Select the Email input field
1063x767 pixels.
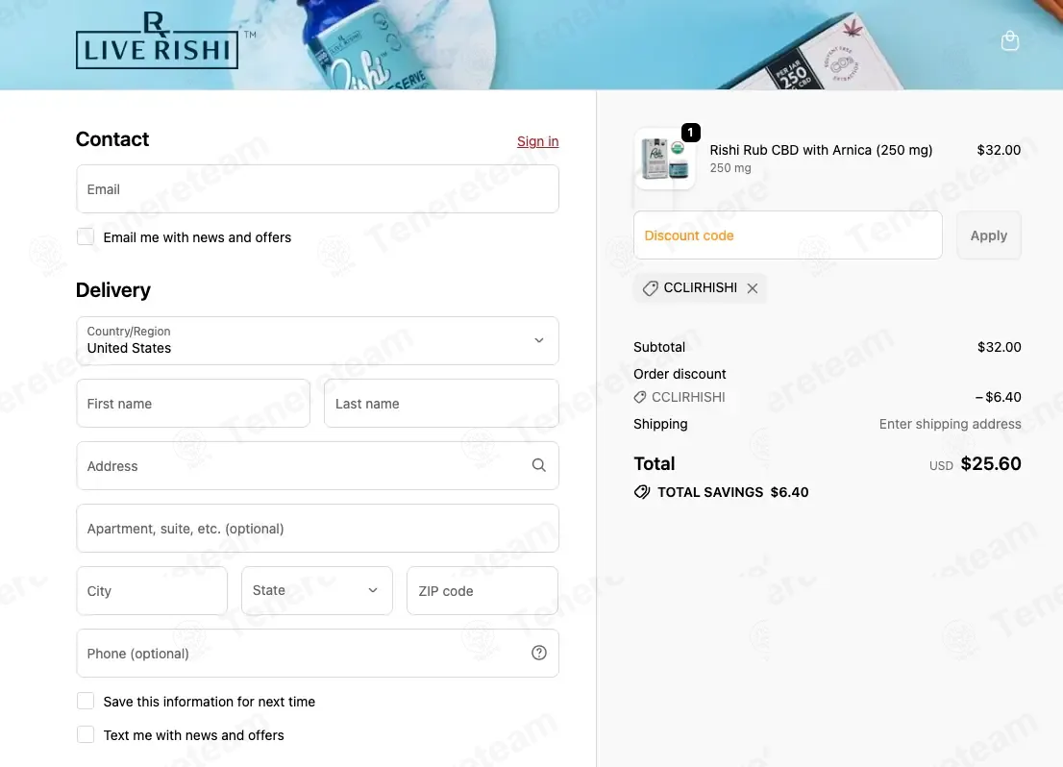coord(317,189)
